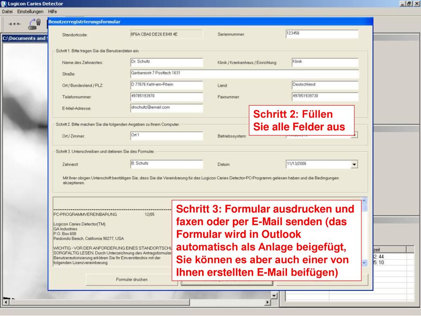Click the PC-PROGRAMMVEREINBARUNG heading text
This screenshot has width=421, height=316.
(x=85, y=214)
